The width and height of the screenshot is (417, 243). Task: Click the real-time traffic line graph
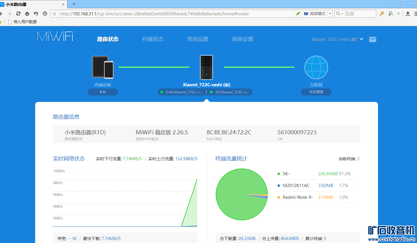[x=125, y=197]
